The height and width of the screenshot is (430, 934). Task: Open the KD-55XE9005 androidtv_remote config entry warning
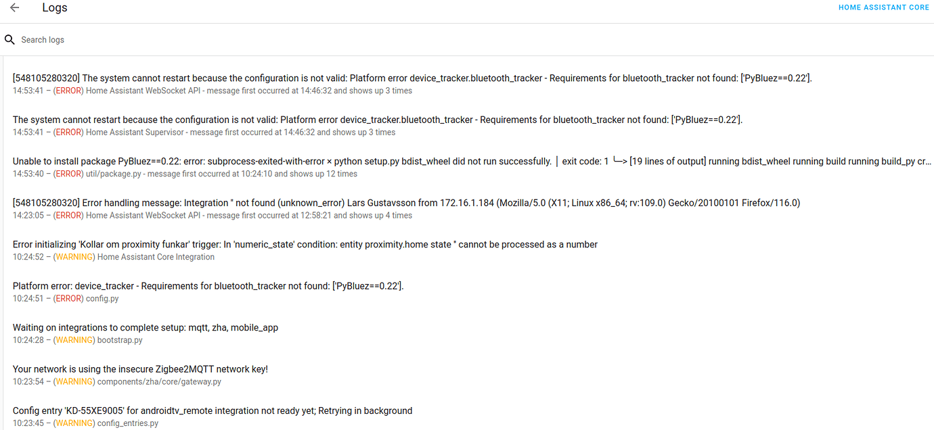tap(213, 411)
